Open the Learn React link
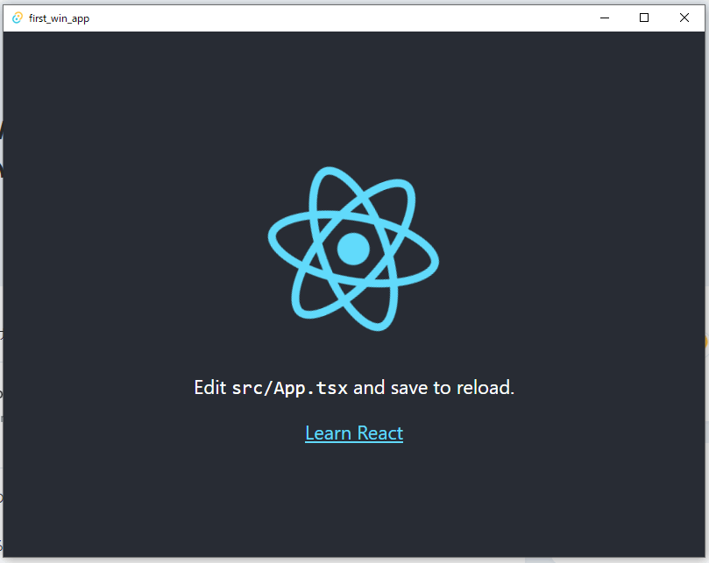This screenshot has width=709, height=563. 354,433
